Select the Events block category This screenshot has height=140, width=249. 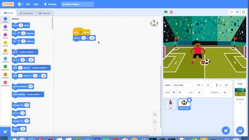(5, 44)
